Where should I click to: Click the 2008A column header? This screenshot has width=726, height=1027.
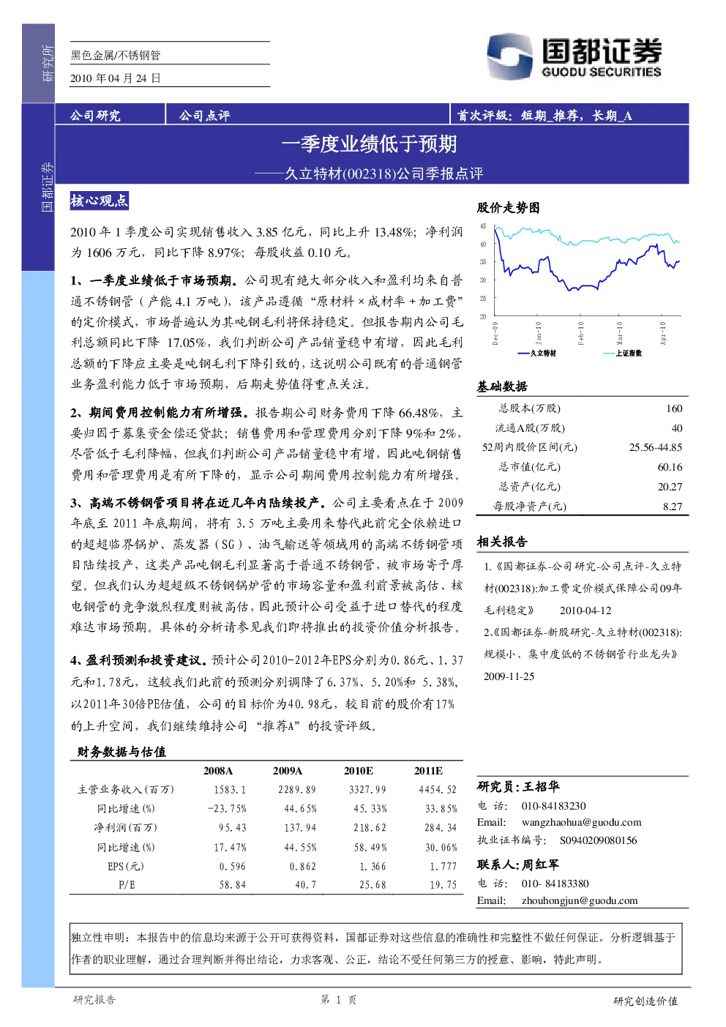[218, 771]
